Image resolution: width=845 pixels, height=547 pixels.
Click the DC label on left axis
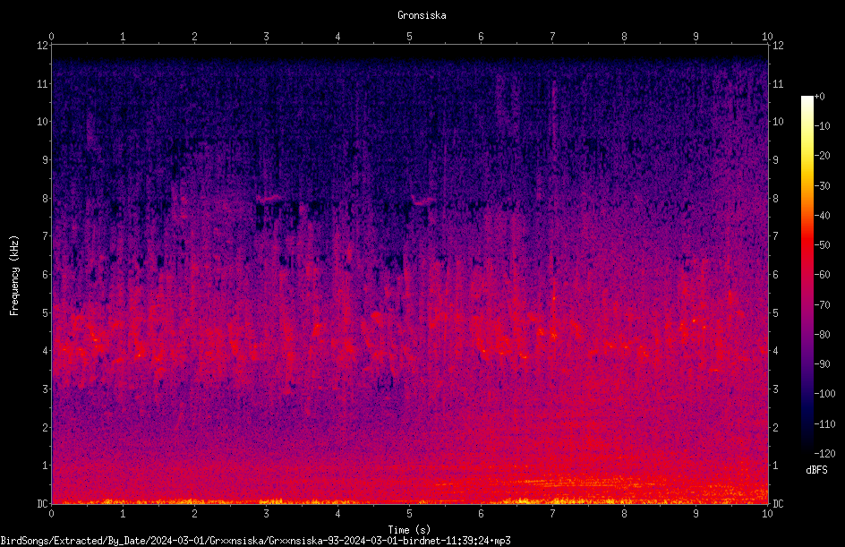[43, 503]
